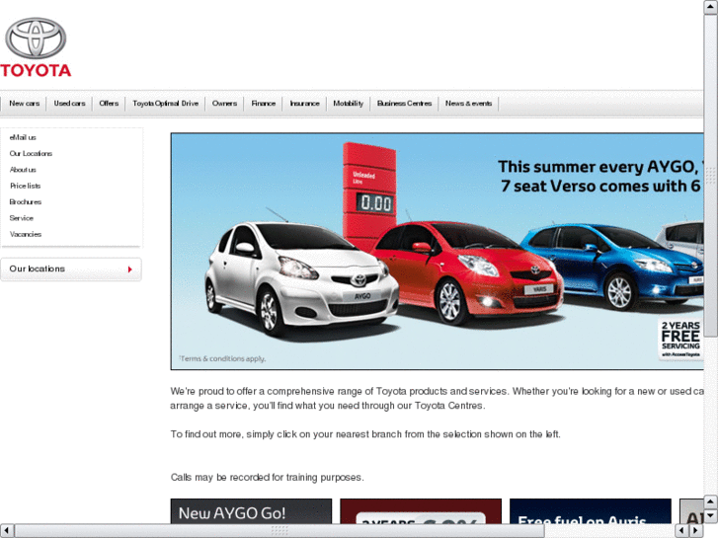This screenshot has height=538, width=718.
Task: Open News & events
Action: coord(468,104)
